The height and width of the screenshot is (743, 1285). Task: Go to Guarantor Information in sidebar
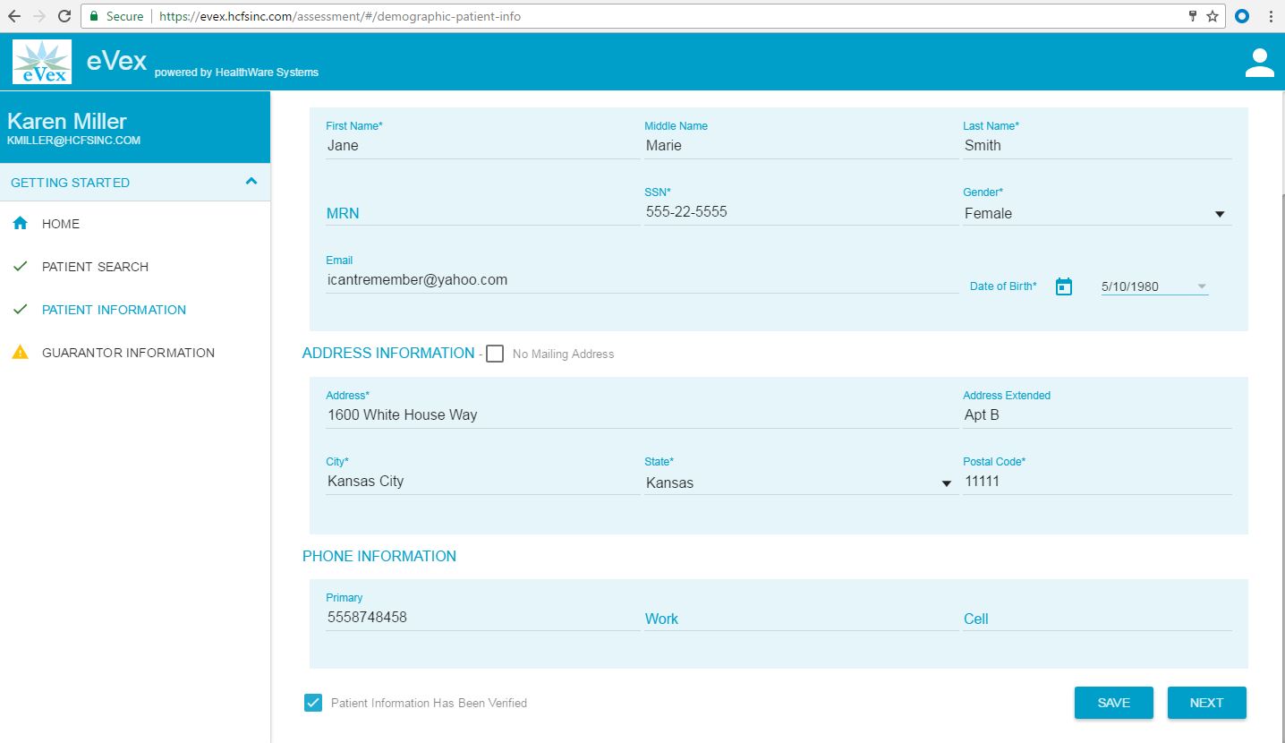tap(128, 353)
